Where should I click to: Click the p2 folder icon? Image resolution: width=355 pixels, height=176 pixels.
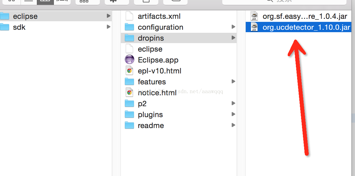click(129, 103)
